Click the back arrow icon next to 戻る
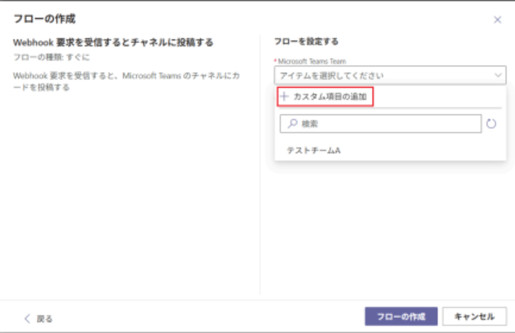Image resolution: width=515 pixels, height=333 pixels. pyautogui.click(x=29, y=318)
